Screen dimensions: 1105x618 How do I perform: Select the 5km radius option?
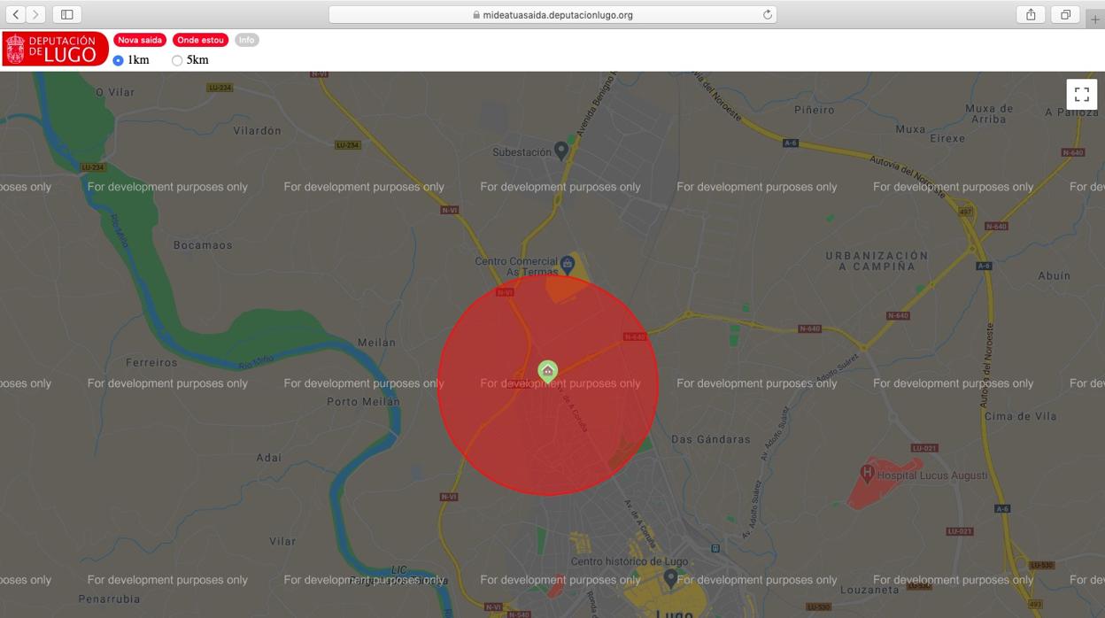tap(177, 60)
